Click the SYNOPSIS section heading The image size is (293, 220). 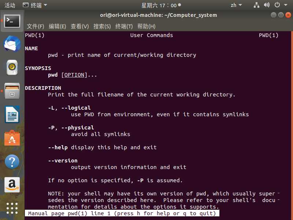pos(38,68)
